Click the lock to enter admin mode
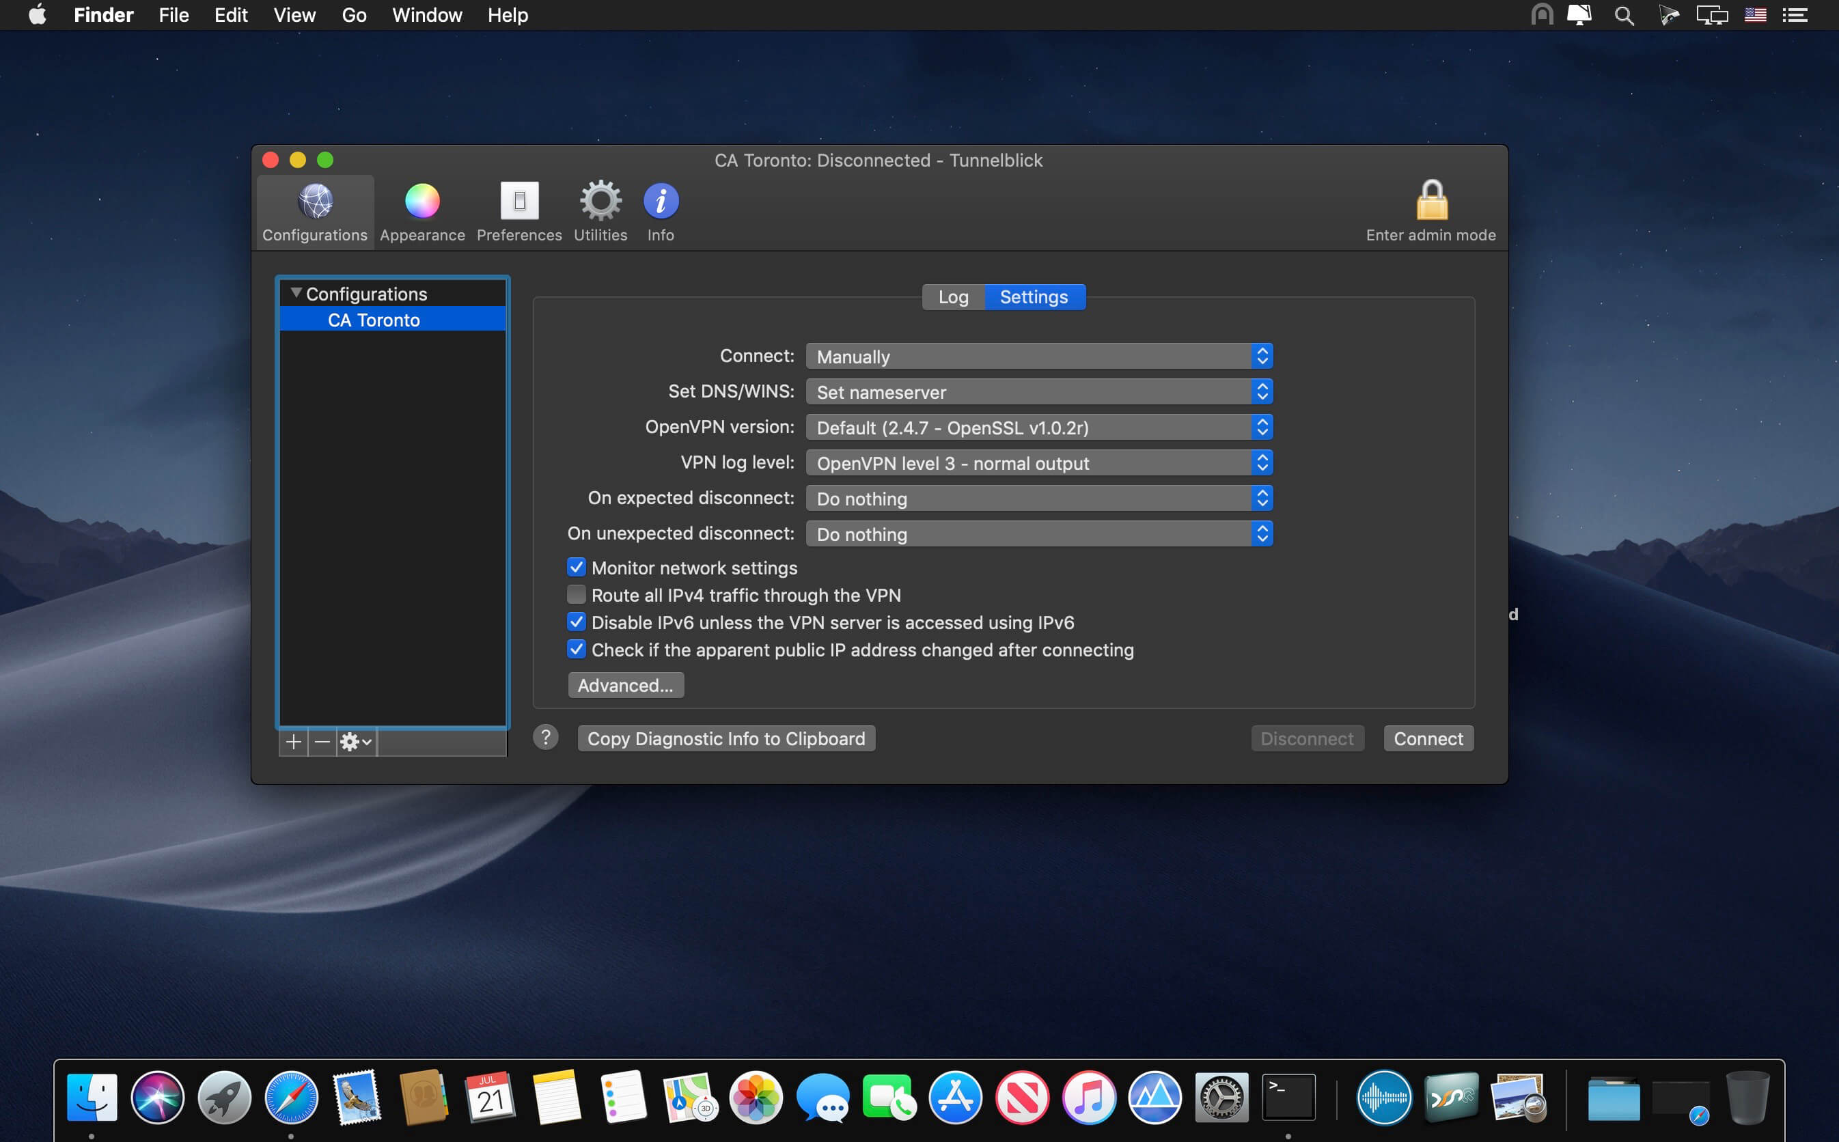This screenshot has width=1839, height=1142. point(1431,211)
